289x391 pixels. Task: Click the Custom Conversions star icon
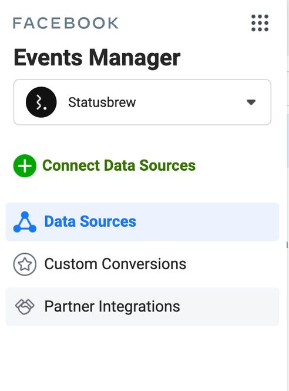pos(25,264)
